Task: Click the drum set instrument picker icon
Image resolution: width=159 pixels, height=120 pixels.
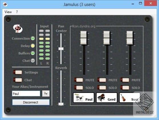Action: coord(46,93)
